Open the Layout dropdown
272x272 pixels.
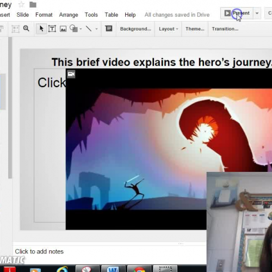pyautogui.click(x=168, y=29)
